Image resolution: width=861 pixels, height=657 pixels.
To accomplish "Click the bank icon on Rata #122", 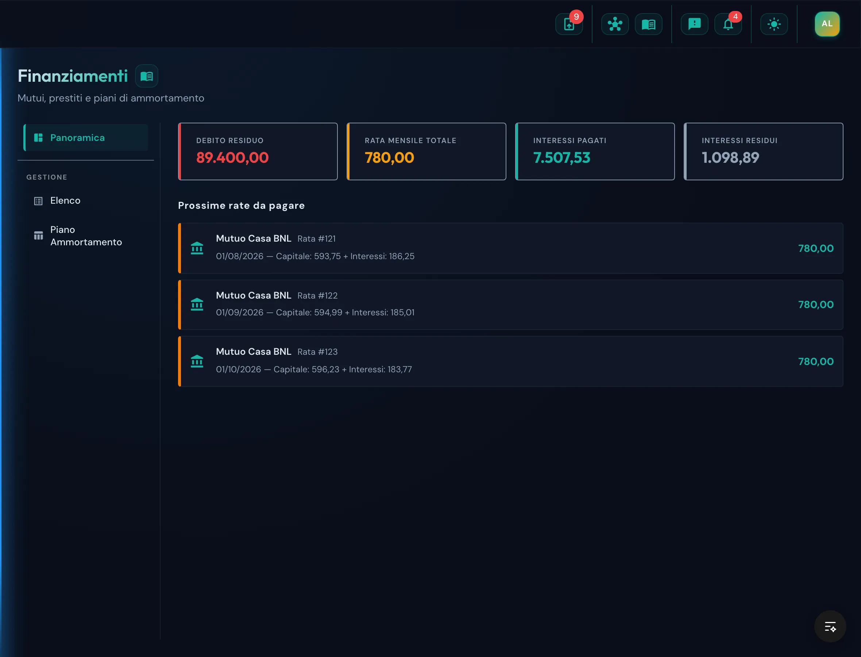I will tap(197, 304).
